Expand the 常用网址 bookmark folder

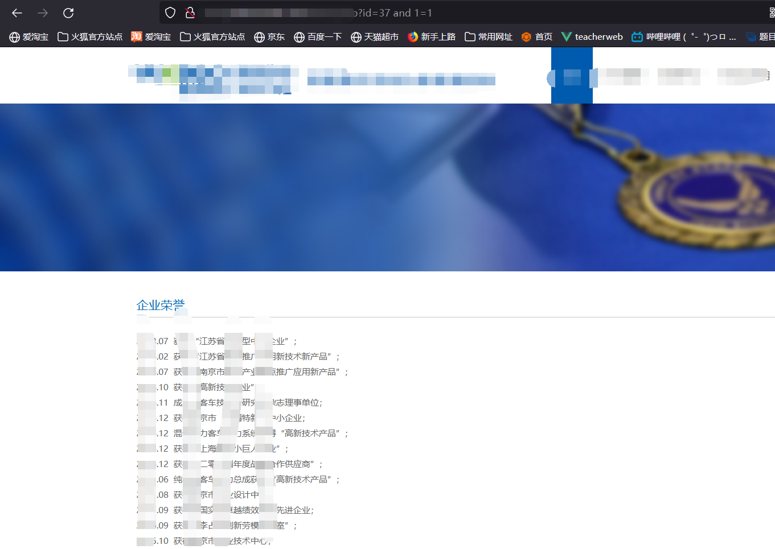click(489, 37)
